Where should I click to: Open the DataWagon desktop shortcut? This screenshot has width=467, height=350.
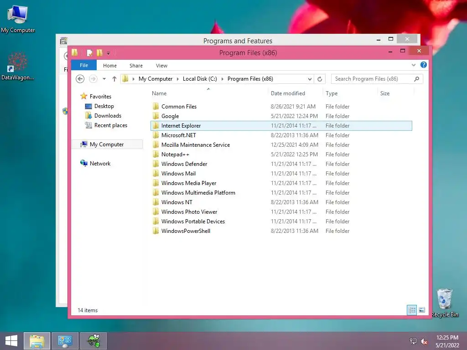coord(17,66)
